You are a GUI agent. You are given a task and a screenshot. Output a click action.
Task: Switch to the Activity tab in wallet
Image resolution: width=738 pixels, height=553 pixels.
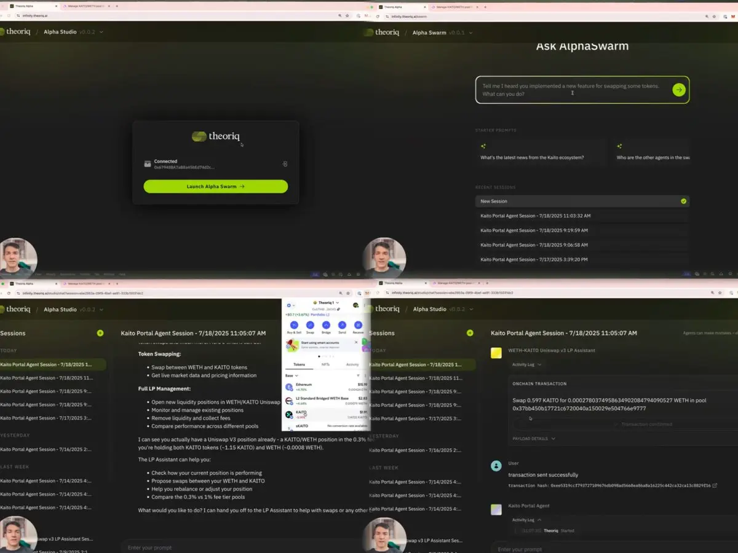(x=352, y=364)
